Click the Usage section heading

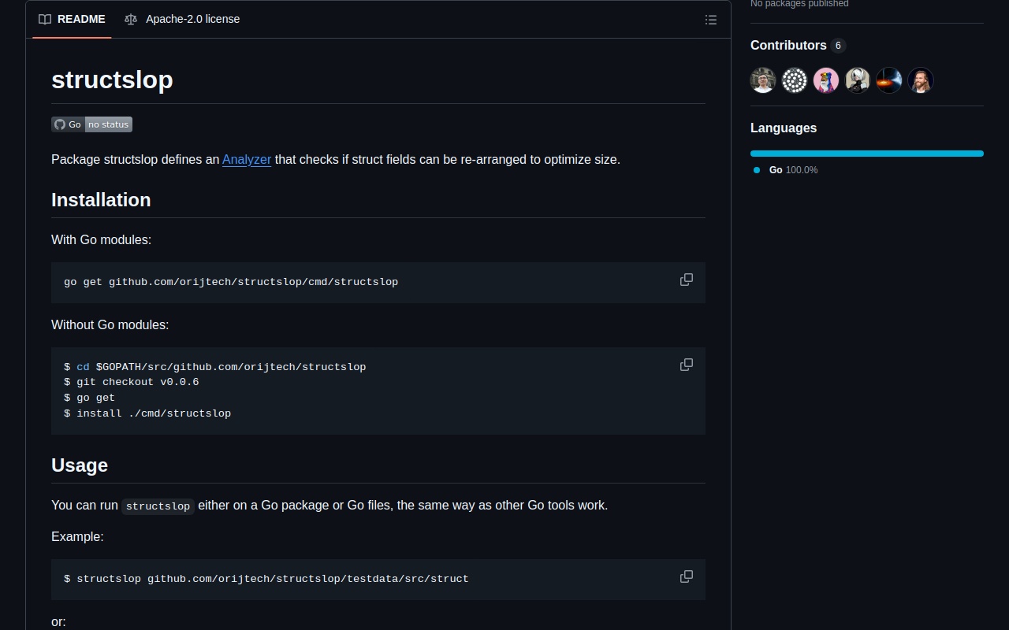click(80, 465)
